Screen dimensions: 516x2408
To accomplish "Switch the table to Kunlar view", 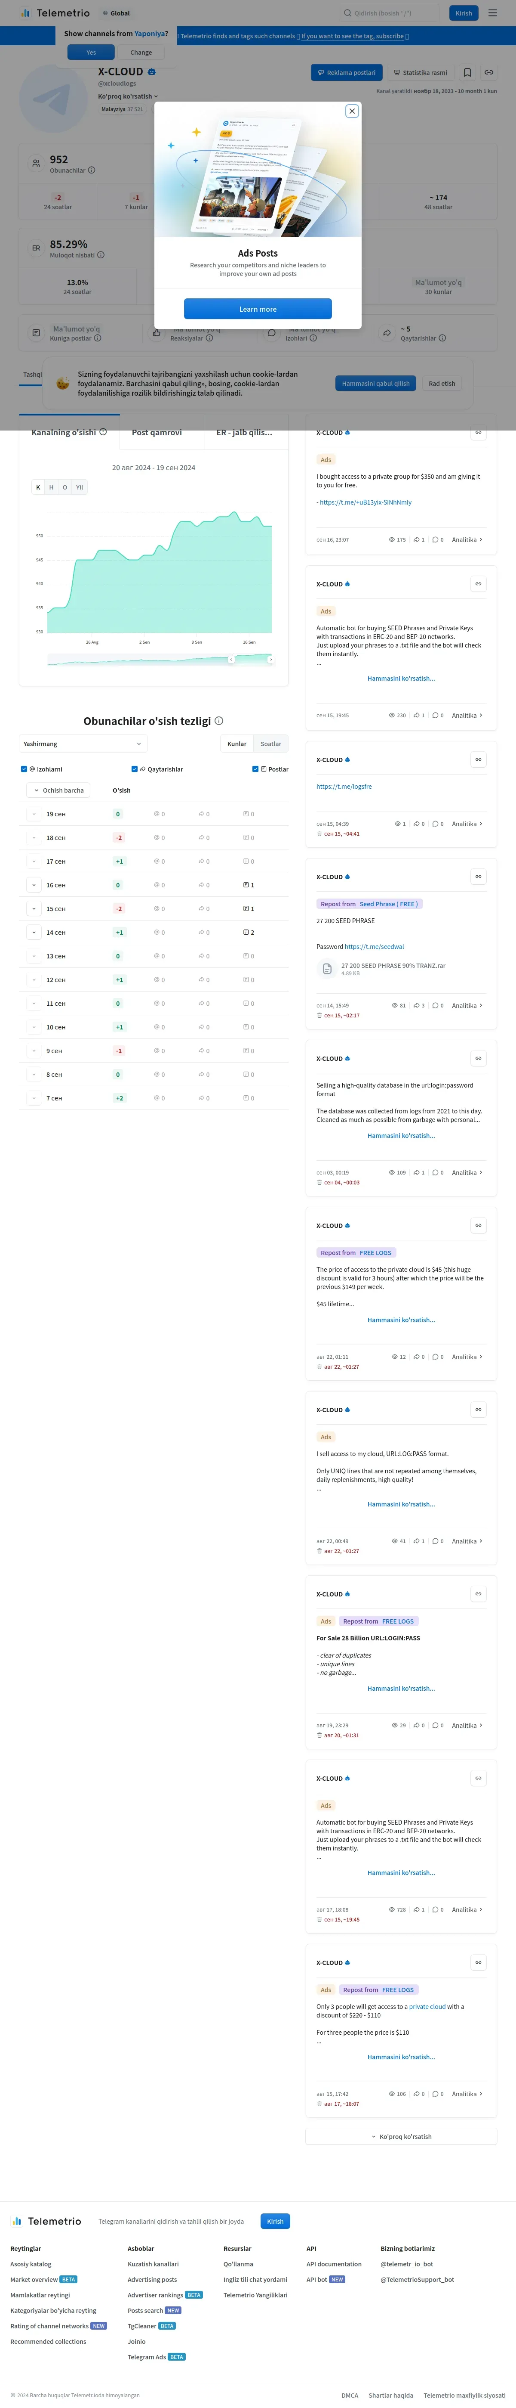I will [x=237, y=744].
